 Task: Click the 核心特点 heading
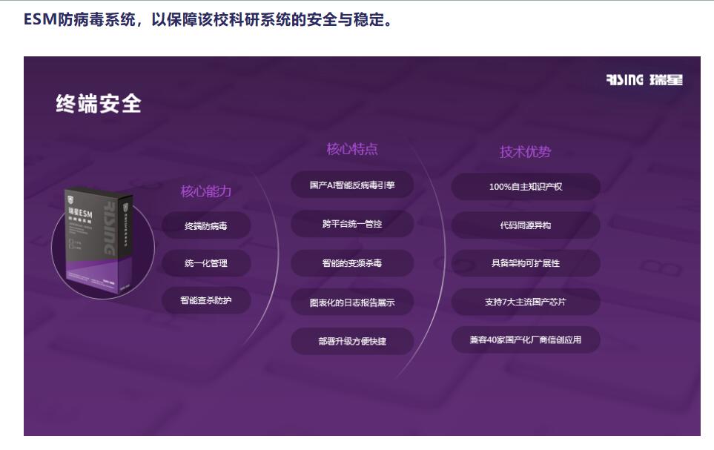pyautogui.click(x=352, y=148)
